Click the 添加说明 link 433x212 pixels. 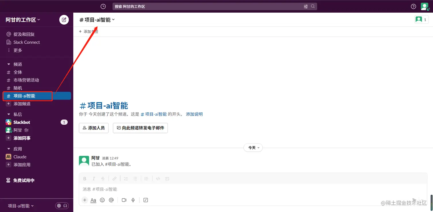(x=194, y=114)
